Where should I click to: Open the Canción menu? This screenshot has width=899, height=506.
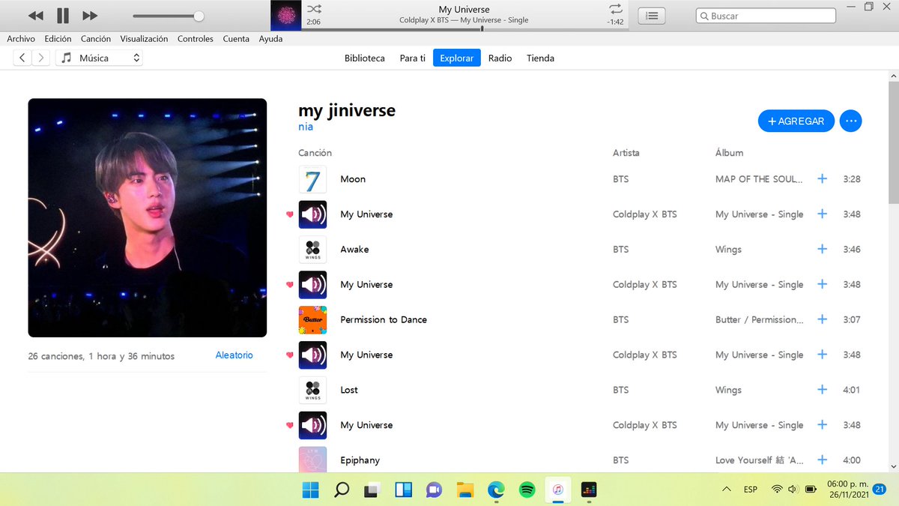96,39
